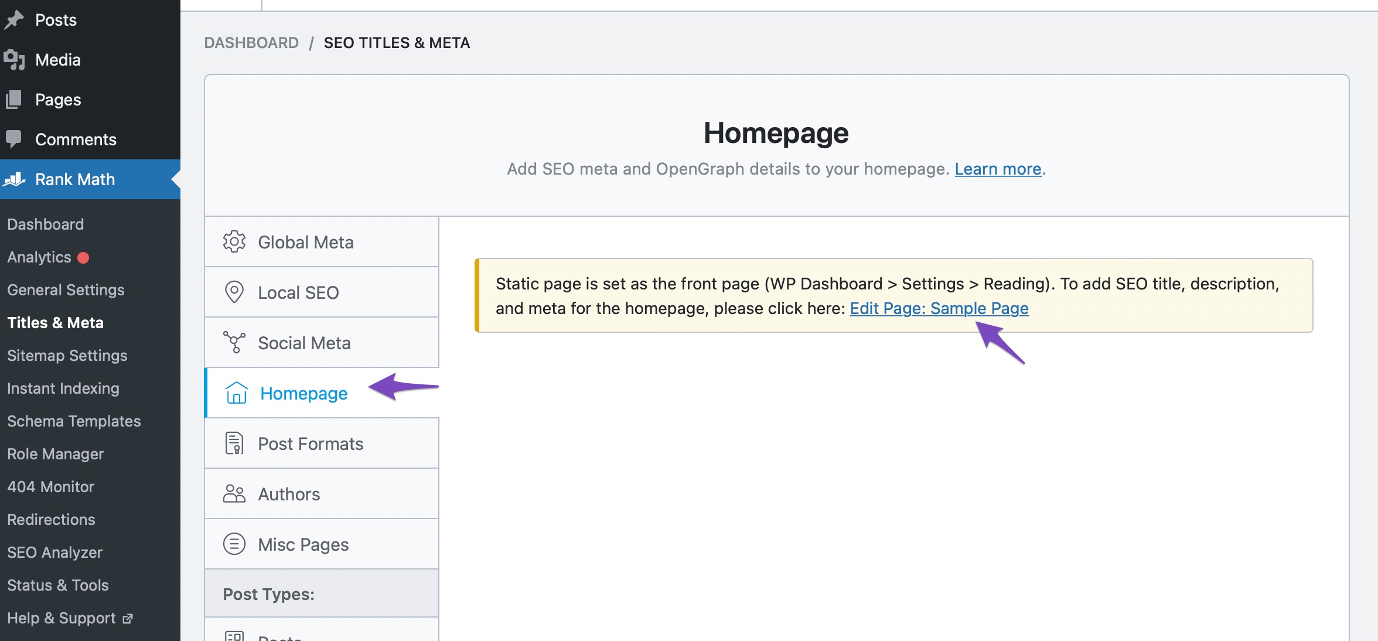Click Edit Page: Sample Page link
1378x641 pixels.
point(939,308)
